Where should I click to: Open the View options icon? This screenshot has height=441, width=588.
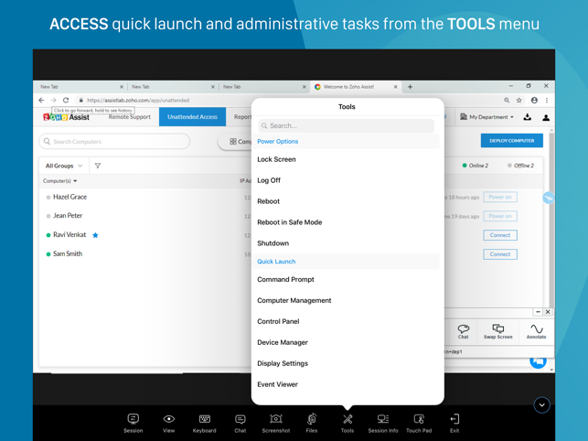click(x=169, y=423)
